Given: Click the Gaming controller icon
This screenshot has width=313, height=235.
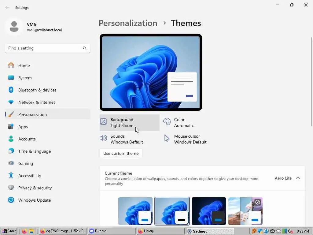Looking at the screenshot, I should [11, 163].
